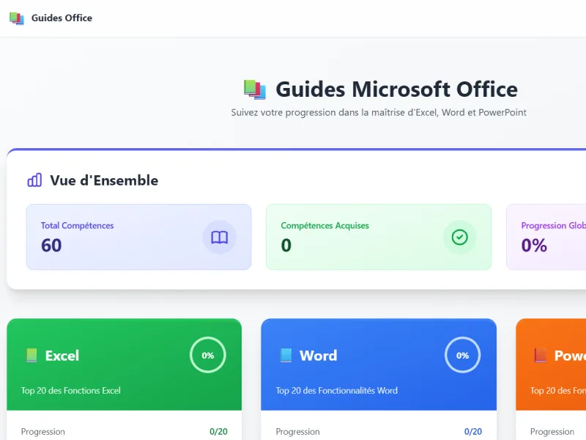This screenshot has width=586, height=440.
Task: Click the 0/20 count on the Excel card
Action: [218, 432]
